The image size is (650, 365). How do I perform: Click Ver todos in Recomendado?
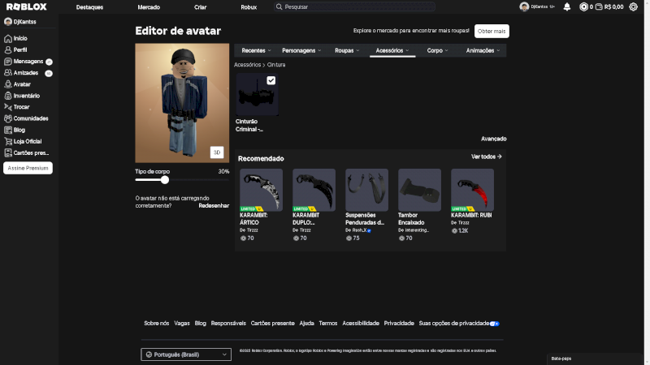pyautogui.click(x=486, y=157)
